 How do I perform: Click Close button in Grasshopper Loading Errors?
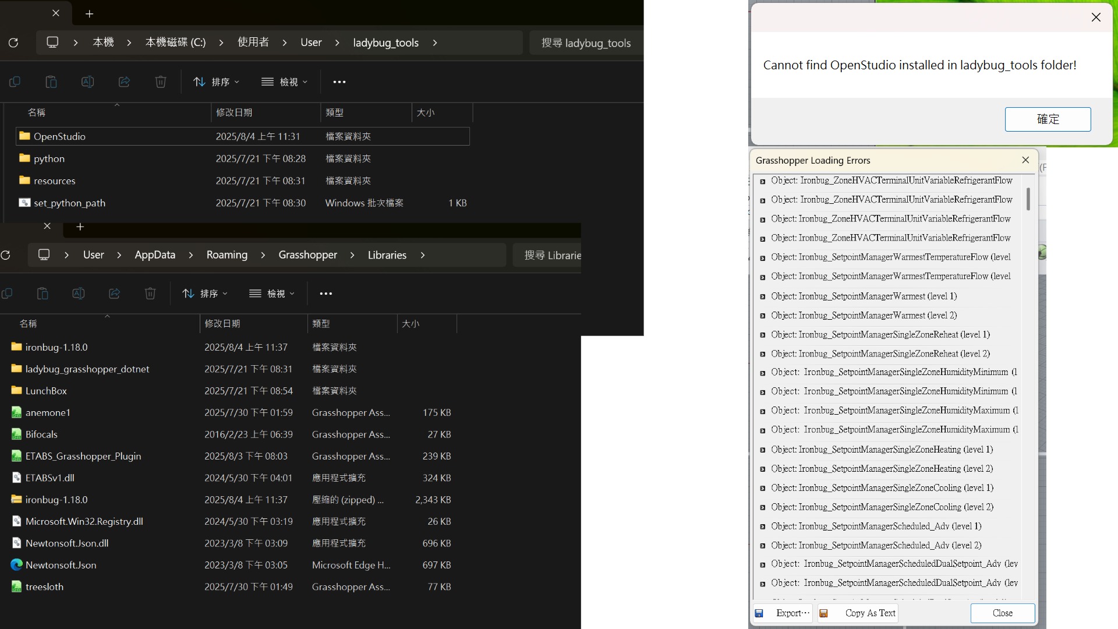1002,613
